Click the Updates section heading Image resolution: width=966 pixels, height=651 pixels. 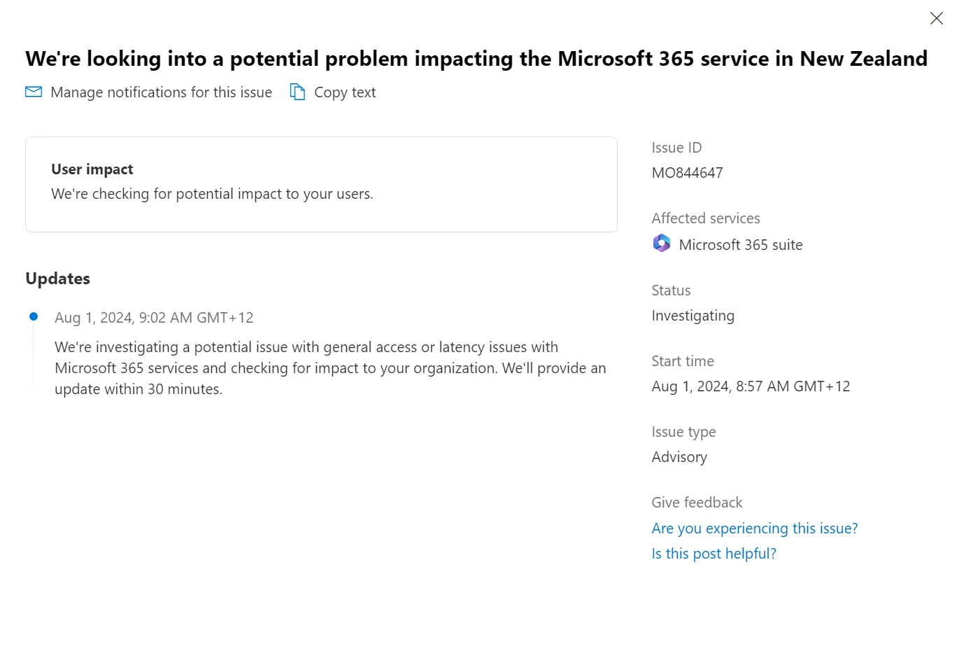click(x=58, y=279)
